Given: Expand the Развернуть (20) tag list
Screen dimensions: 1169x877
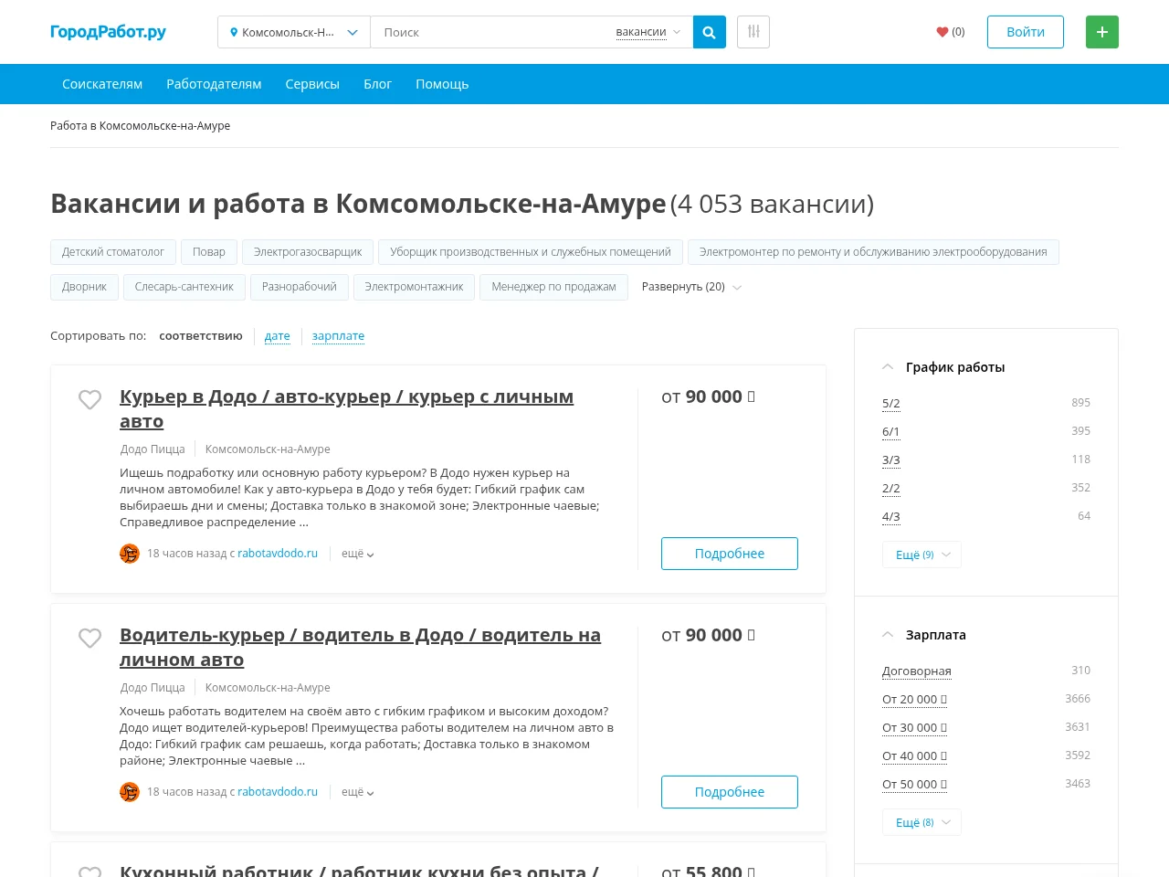Looking at the screenshot, I should (x=691, y=287).
